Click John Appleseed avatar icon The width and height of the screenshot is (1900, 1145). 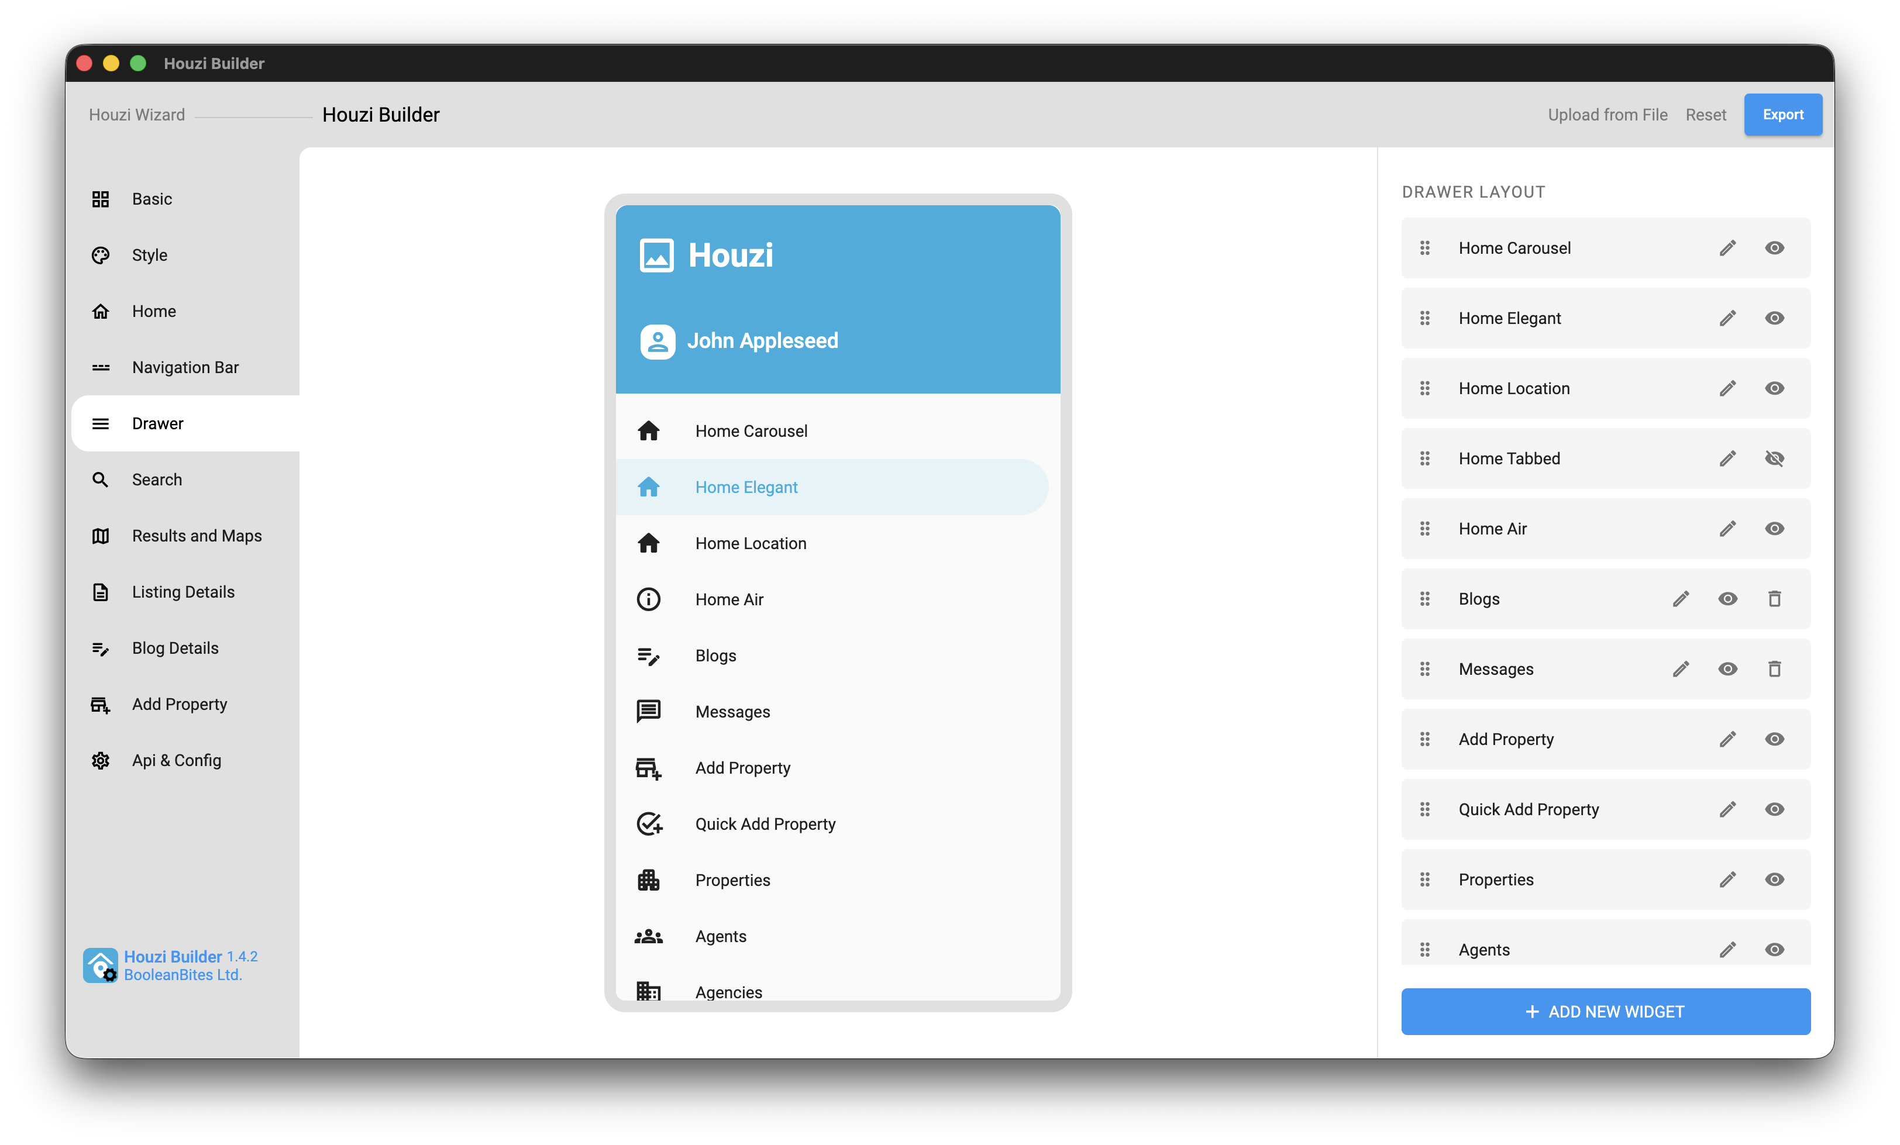(657, 341)
